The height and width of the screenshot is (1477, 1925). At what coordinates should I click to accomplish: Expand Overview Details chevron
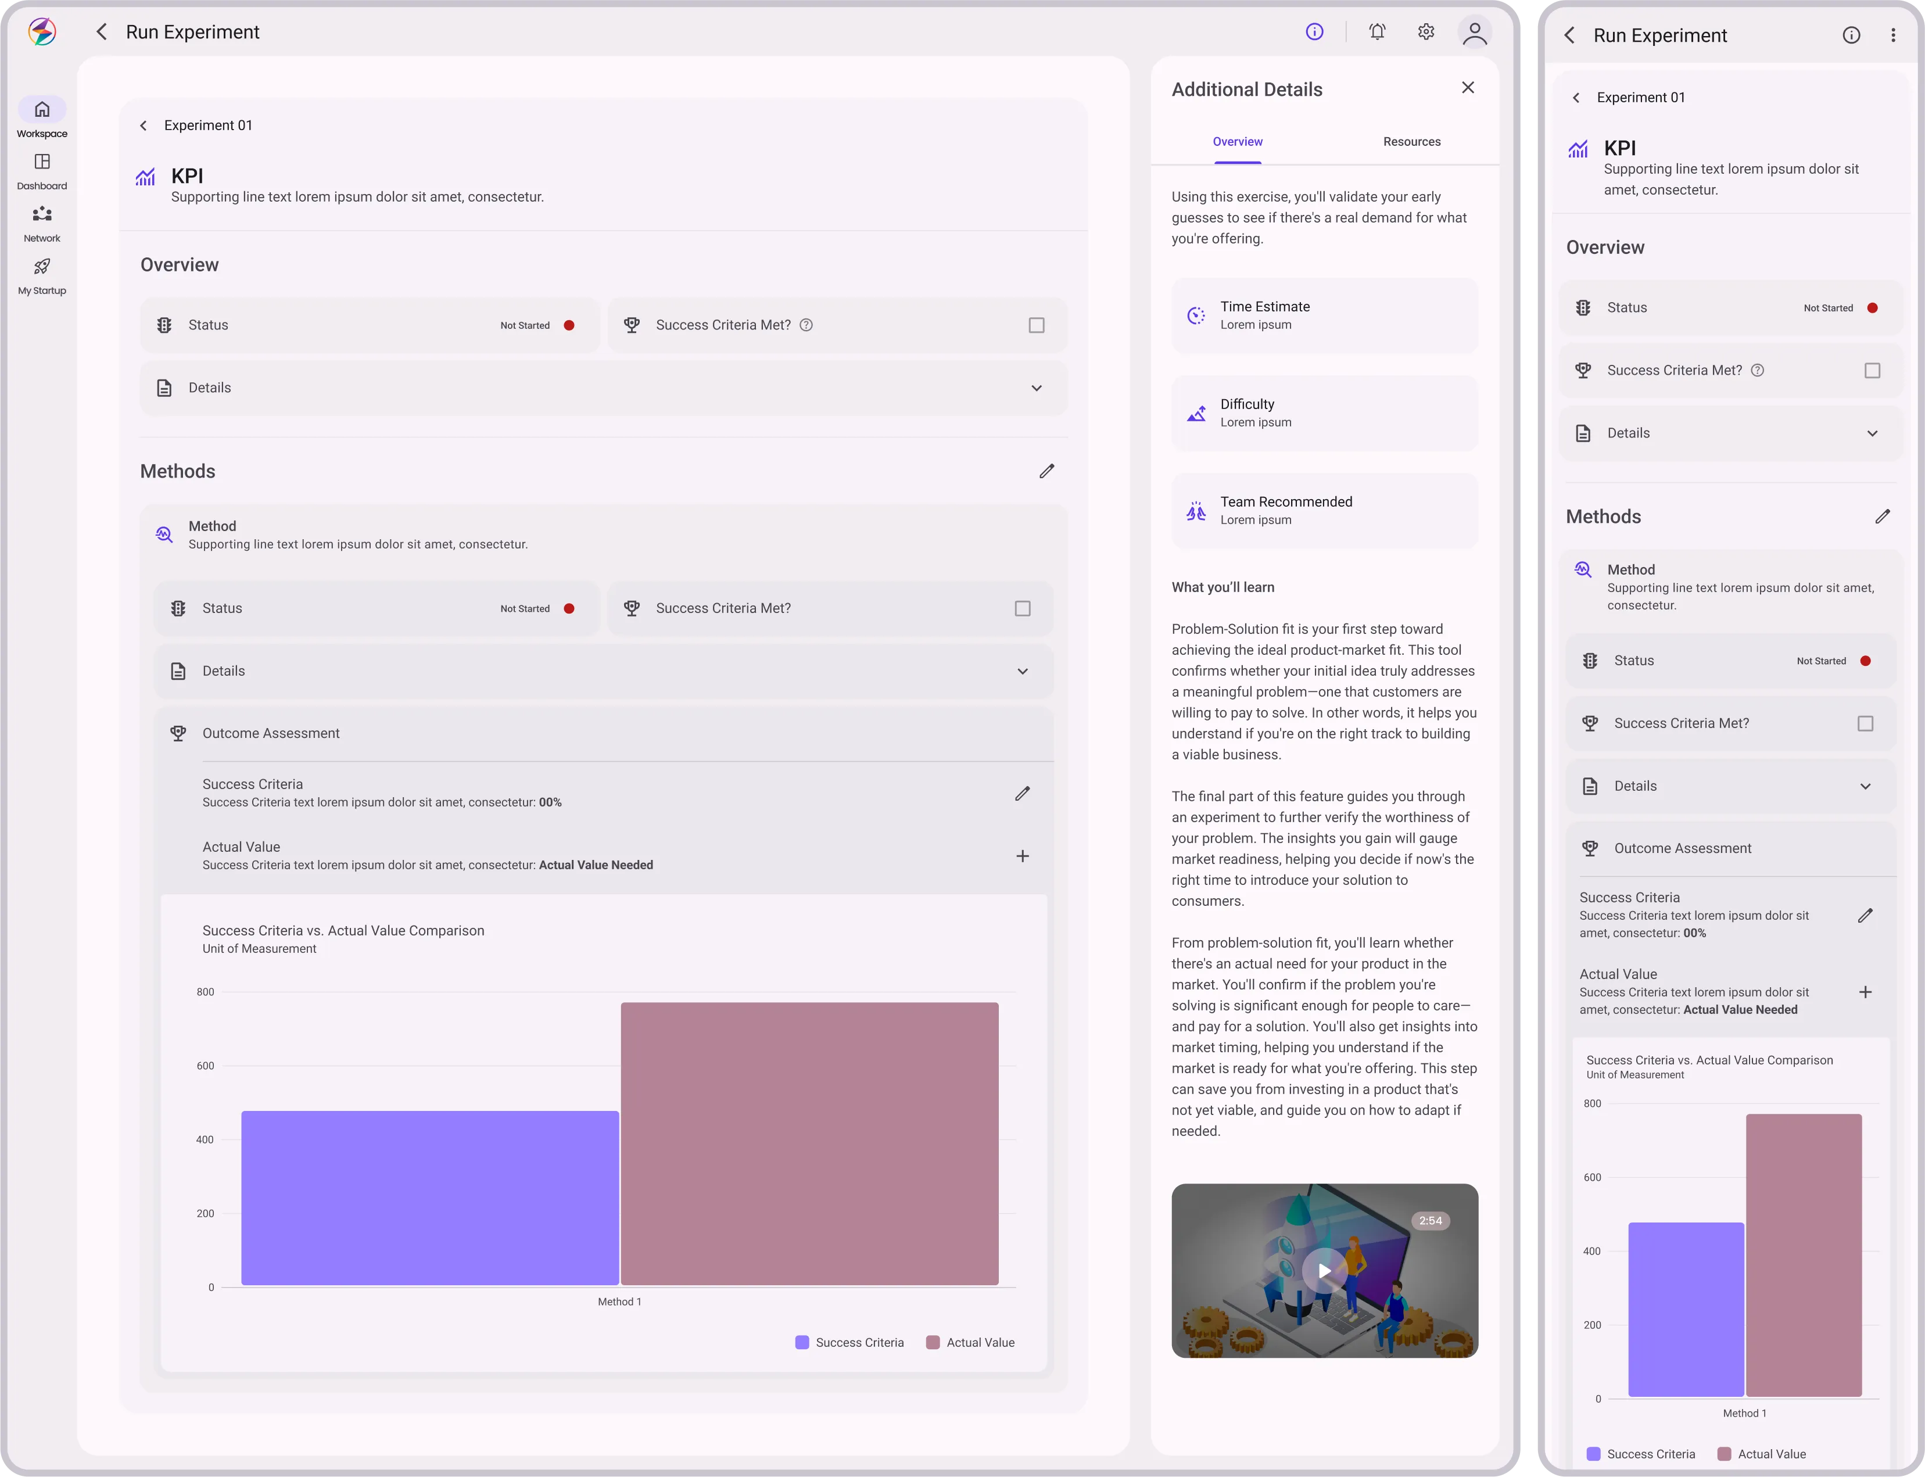(1037, 389)
